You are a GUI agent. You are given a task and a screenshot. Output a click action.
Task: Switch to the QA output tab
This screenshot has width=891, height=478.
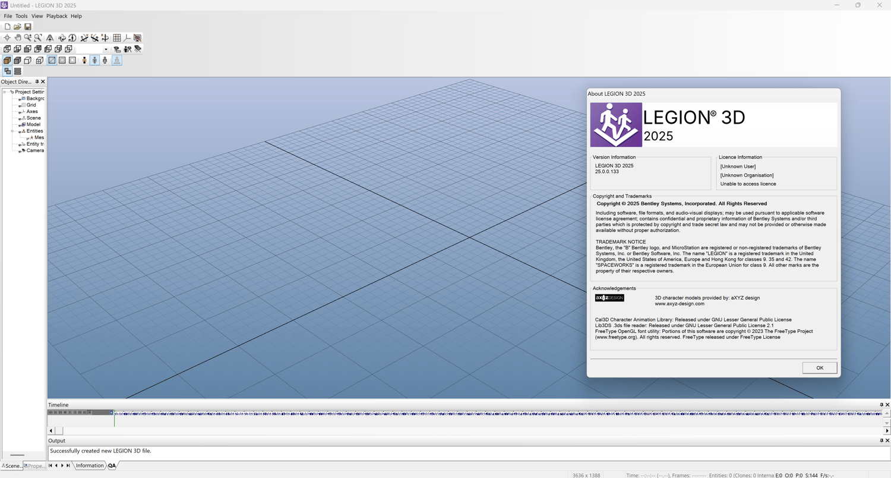(112, 466)
